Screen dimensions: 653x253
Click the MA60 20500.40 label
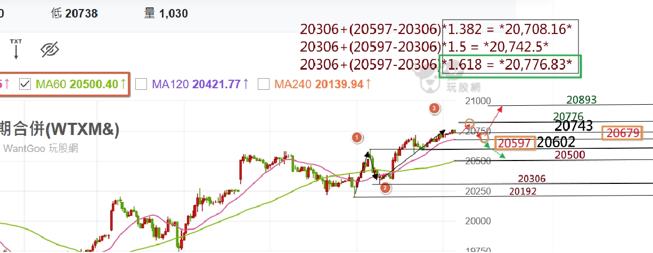pyautogui.click(x=77, y=83)
